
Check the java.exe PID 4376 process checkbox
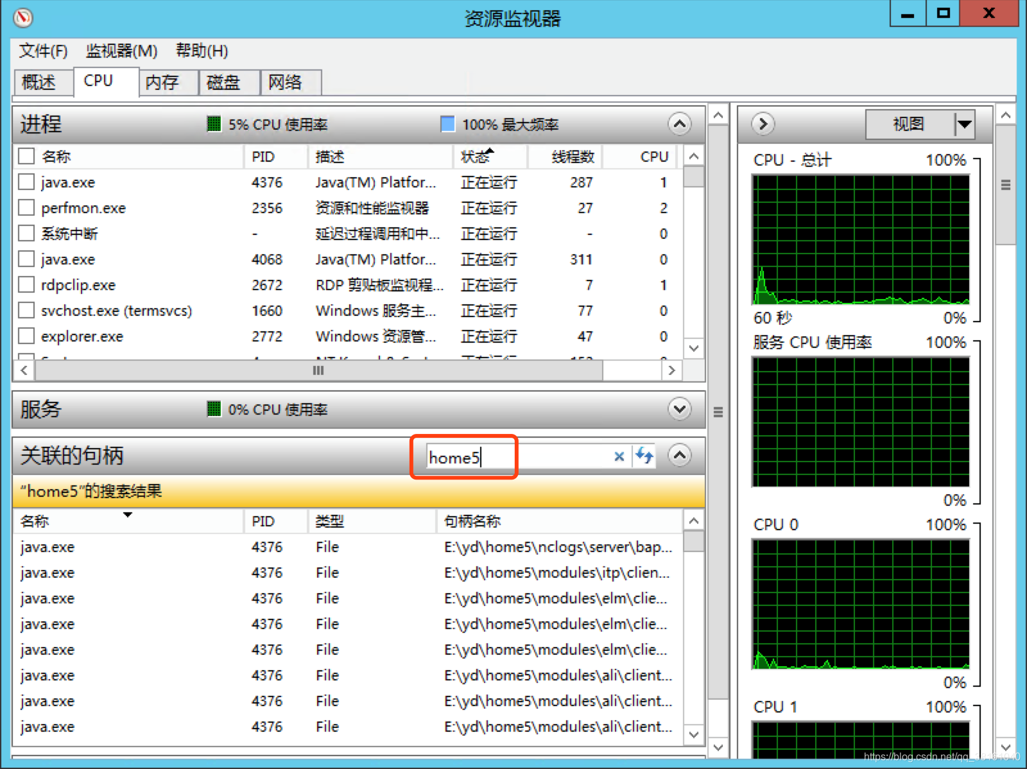[x=26, y=182]
